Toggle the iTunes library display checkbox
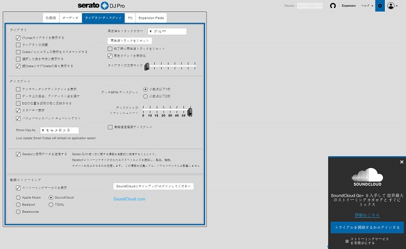406x249 pixels. [x=18, y=38]
